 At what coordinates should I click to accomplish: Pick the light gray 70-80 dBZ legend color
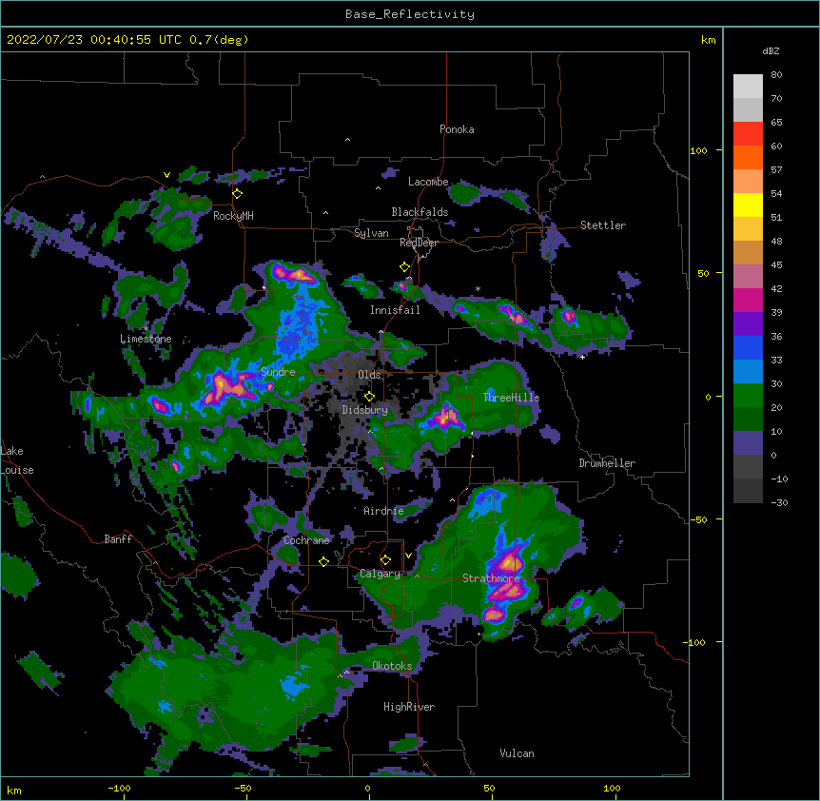[748, 87]
